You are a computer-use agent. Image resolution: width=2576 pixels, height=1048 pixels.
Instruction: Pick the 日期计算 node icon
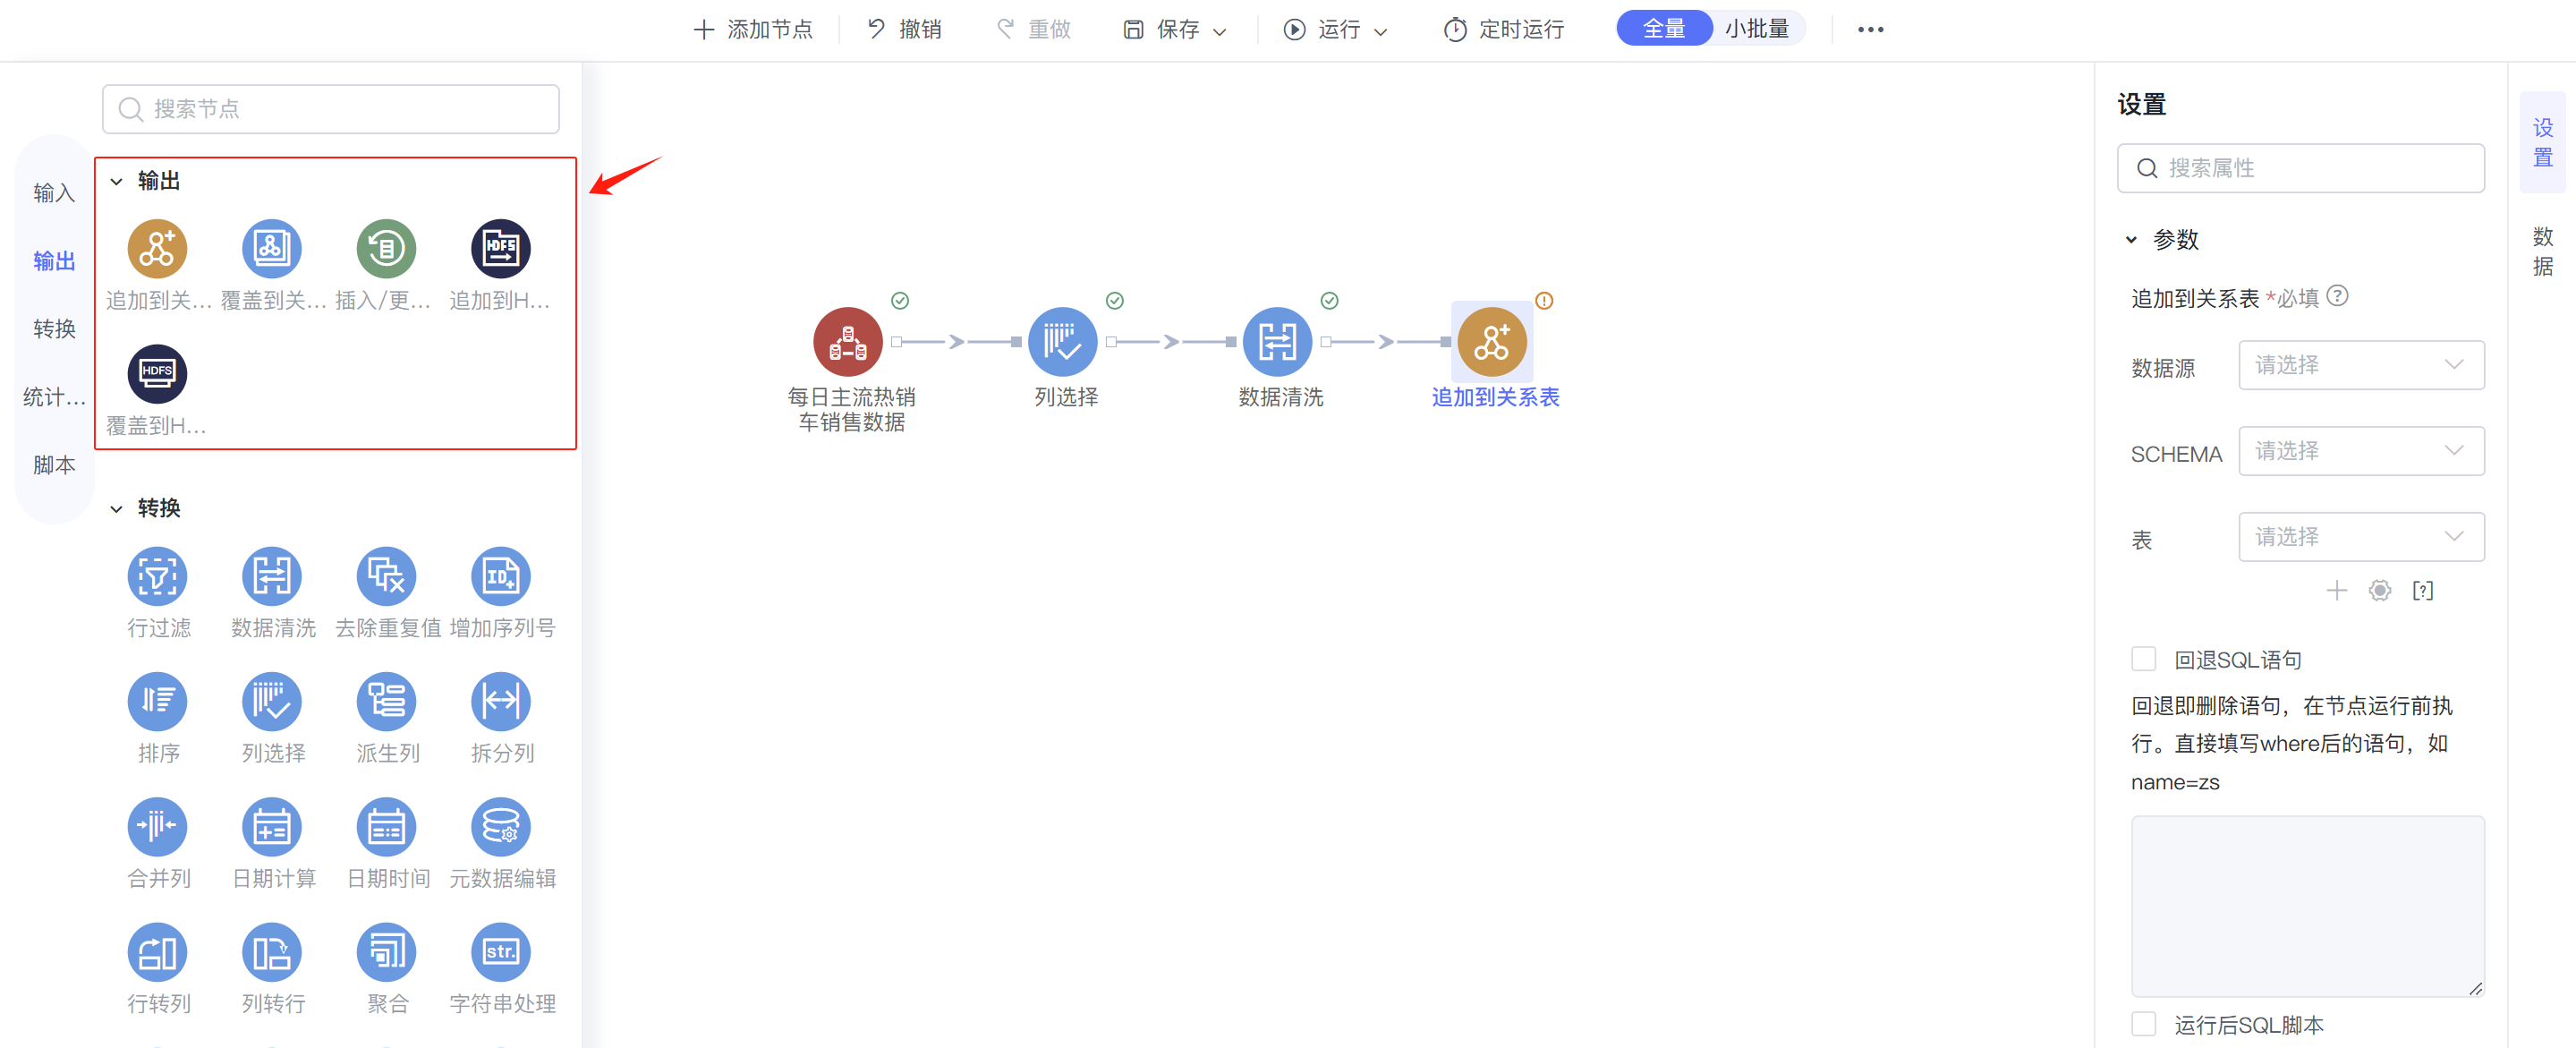pyautogui.click(x=272, y=826)
